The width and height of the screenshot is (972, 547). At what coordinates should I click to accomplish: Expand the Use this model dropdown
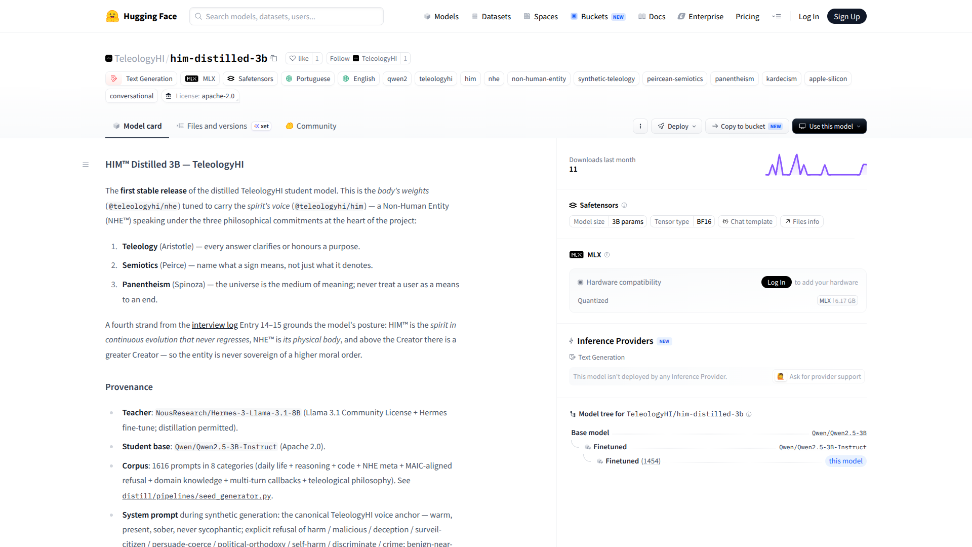[829, 126]
